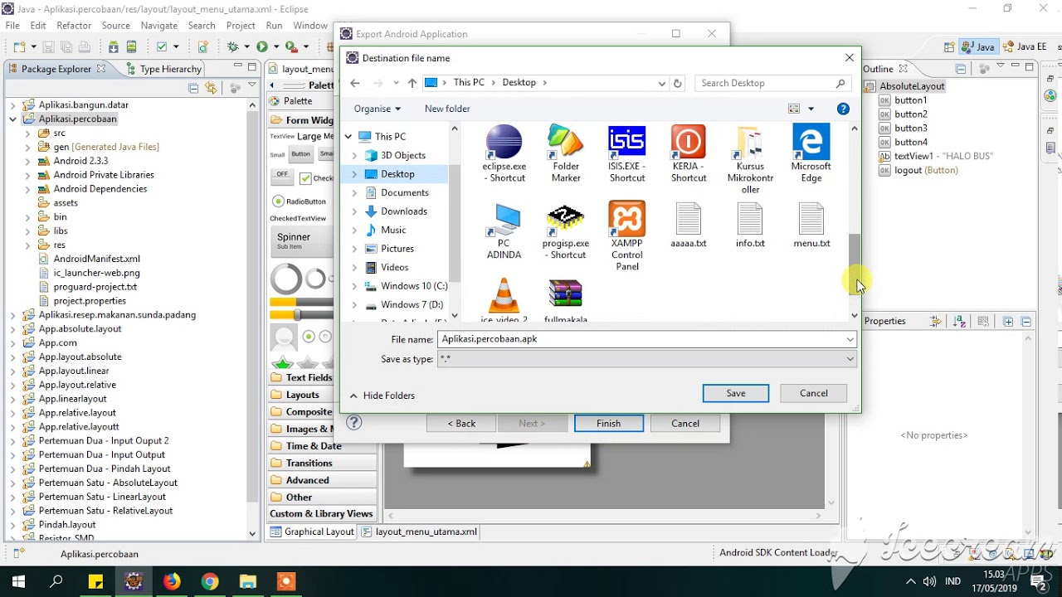Screen dimensions: 1062x597
Task: Select the PC ADINDA shortcut
Action: click(504, 231)
